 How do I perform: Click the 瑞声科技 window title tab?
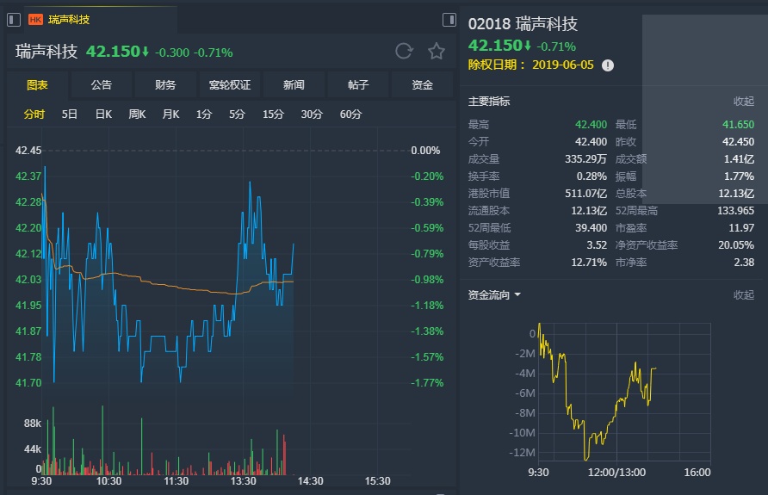coord(69,19)
